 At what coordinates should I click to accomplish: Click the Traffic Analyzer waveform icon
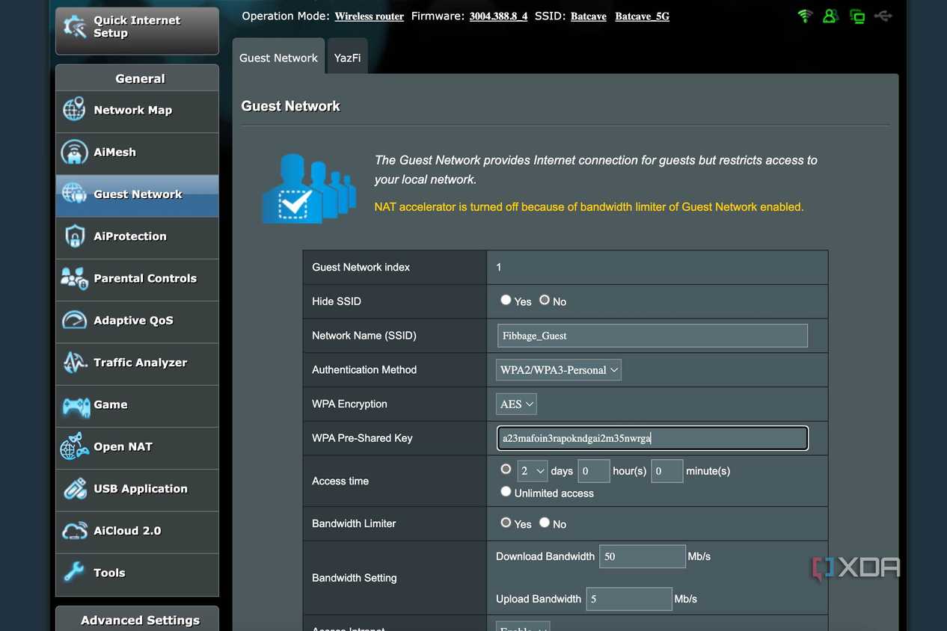(x=74, y=363)
